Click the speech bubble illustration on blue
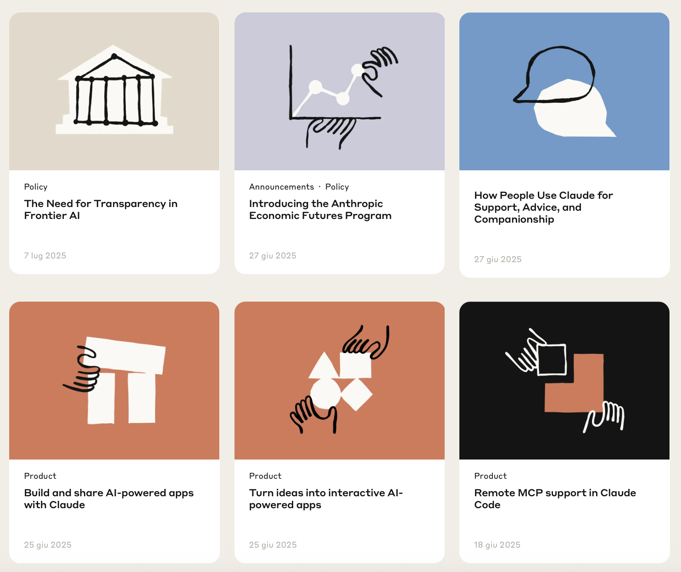681x572 pixels. click(x=564, y=91)
